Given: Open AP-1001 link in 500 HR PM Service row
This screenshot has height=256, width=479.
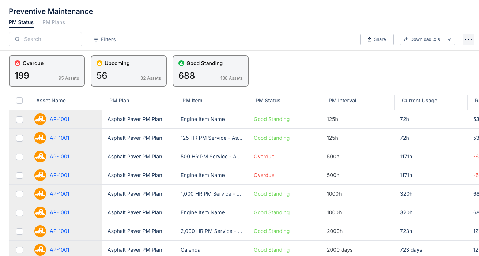Looking at the screenshot, I should click(60, 157).
